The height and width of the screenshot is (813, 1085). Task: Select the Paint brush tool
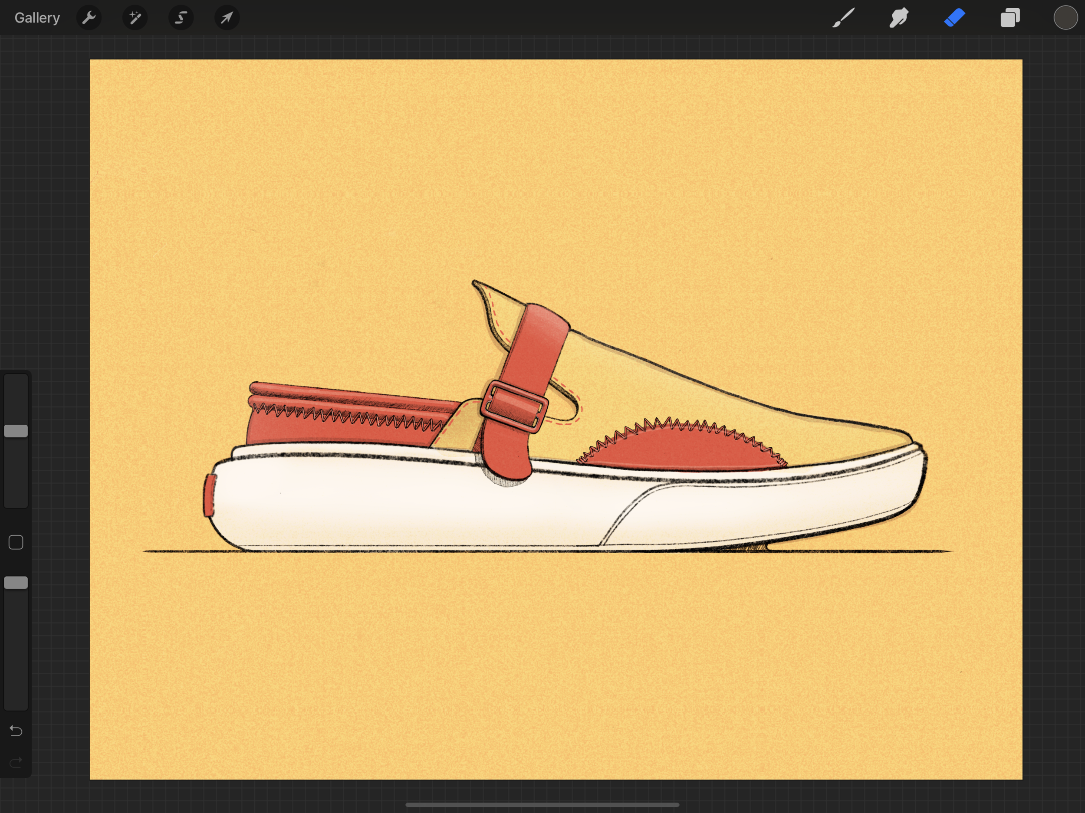click(x=844, y=18)
